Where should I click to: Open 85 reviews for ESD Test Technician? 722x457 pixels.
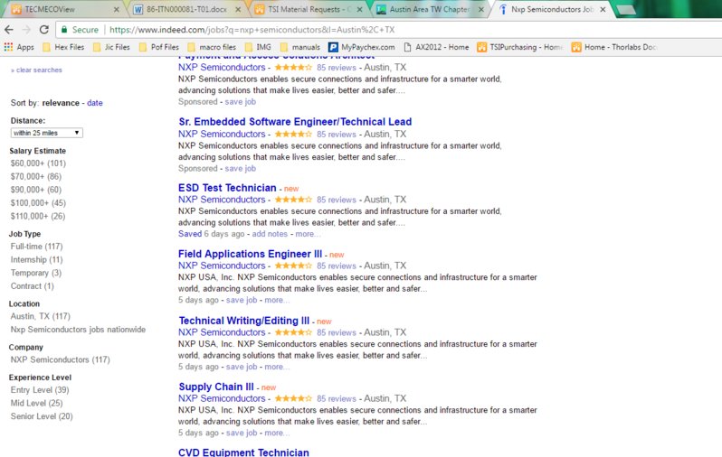(x=337, y=200)
